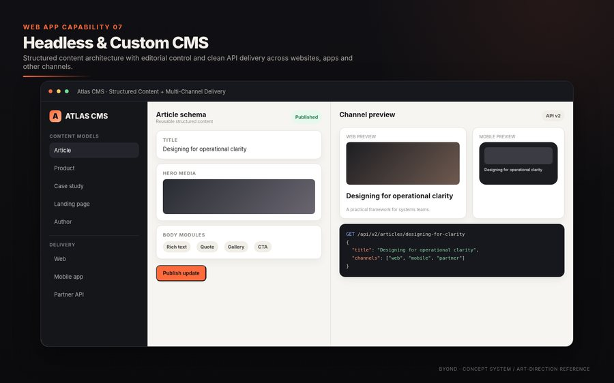Image resolution: width=614 pixels, height=383 pixels.
Task: Click the GET /api/v2/articles endpoint line
Action: [x=405, y=234]
